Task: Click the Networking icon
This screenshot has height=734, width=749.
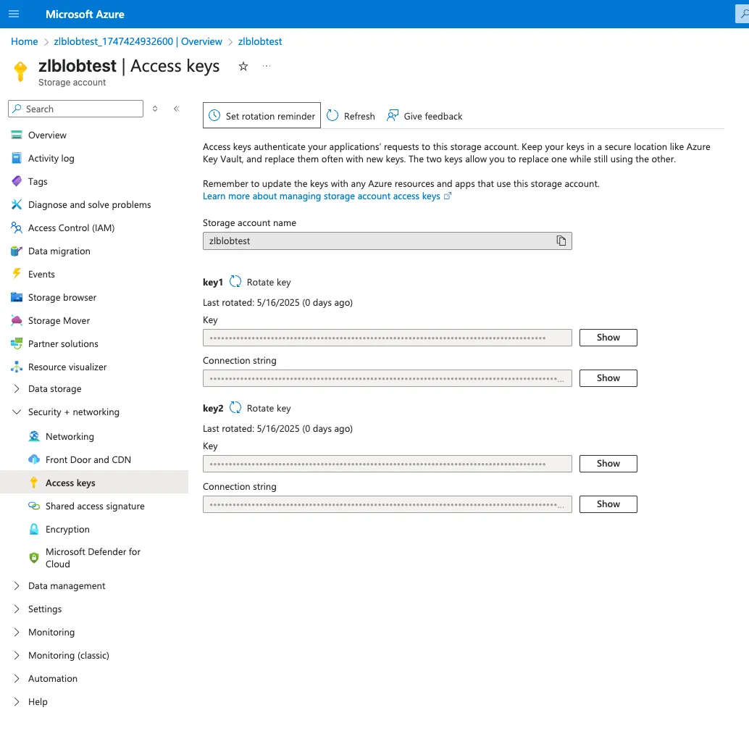Action: tap(34, 436)
